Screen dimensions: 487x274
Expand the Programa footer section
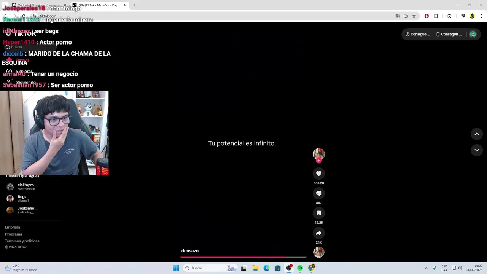[13, 234]
